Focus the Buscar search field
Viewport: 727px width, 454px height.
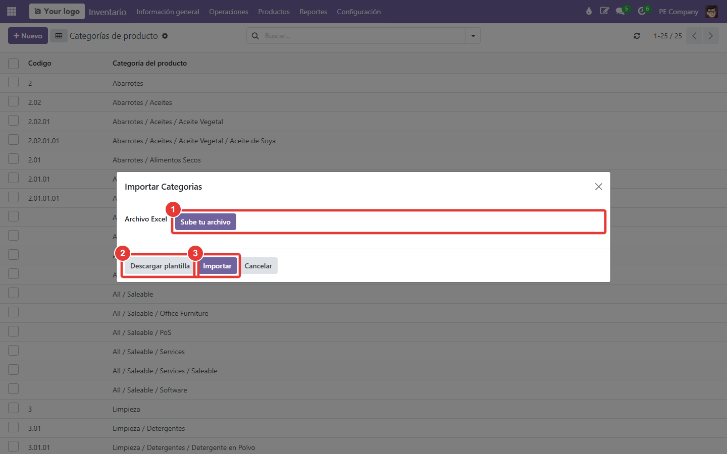[x=363, y=36]
